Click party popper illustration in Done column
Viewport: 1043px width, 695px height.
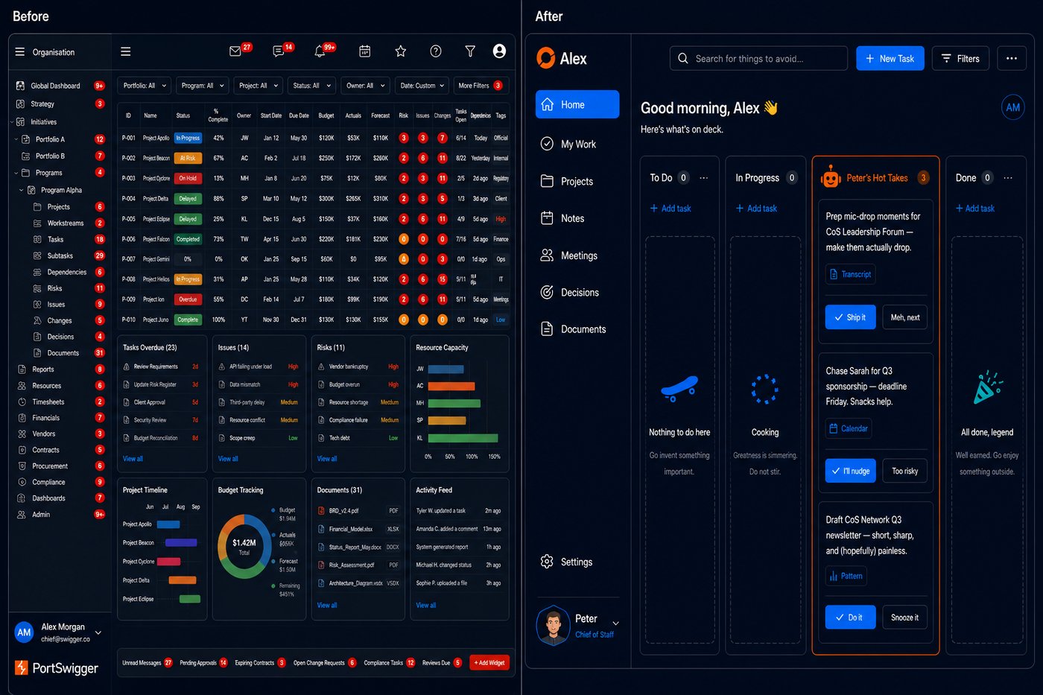pos(988,387)
